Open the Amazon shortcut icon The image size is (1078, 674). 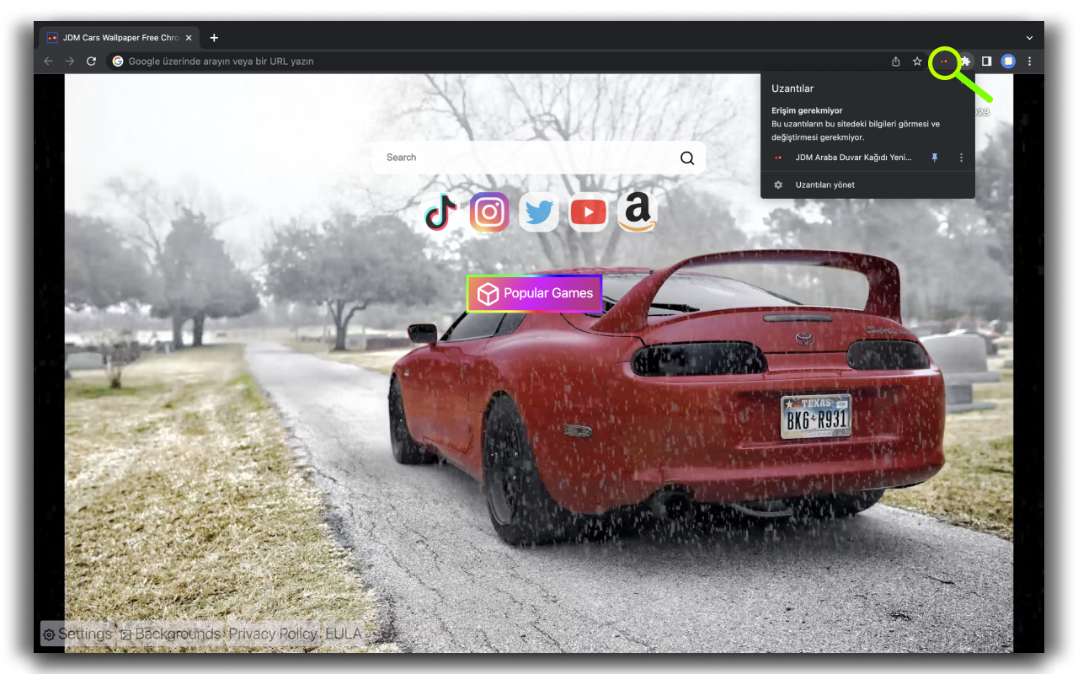[x=638, y=211]
